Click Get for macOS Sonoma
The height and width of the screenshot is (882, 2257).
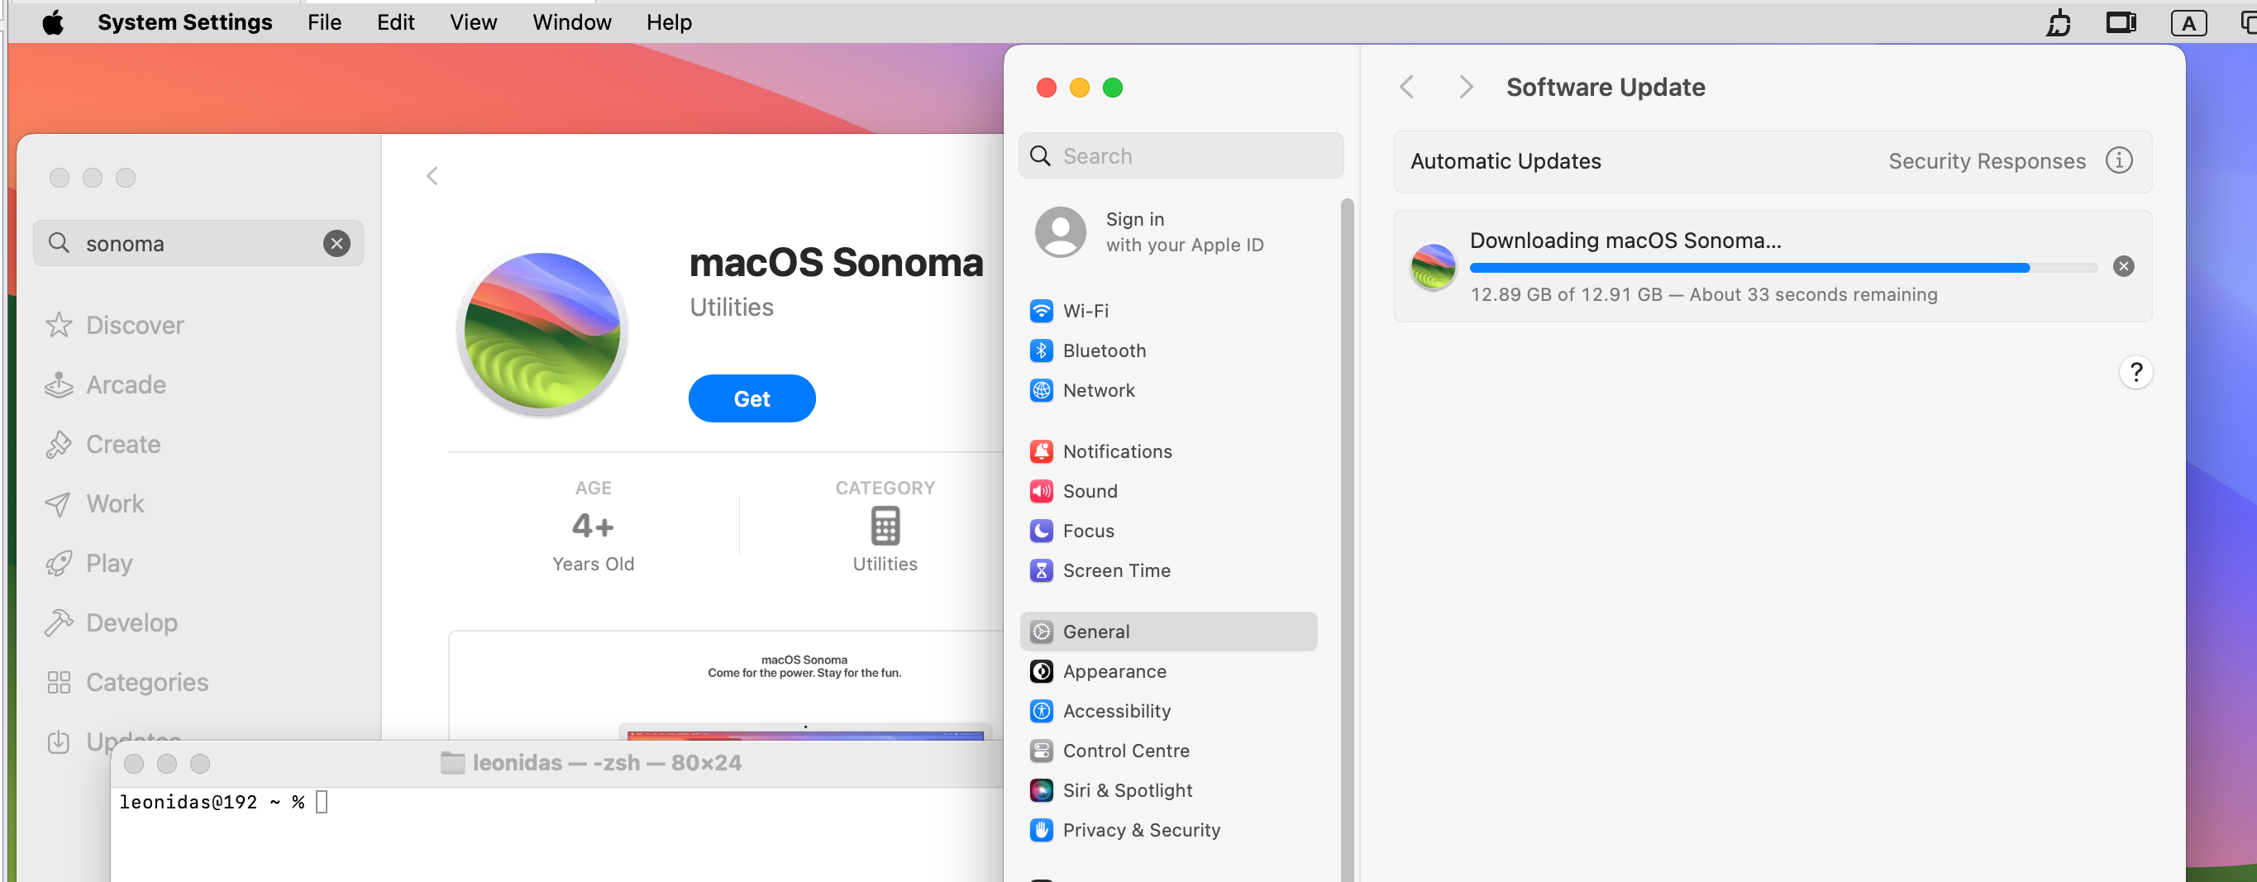coord(752,398)
